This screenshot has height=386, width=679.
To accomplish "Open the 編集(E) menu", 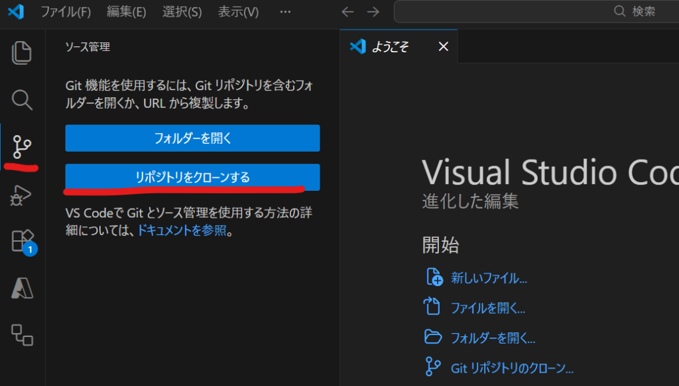I will [x=127, y=12].
